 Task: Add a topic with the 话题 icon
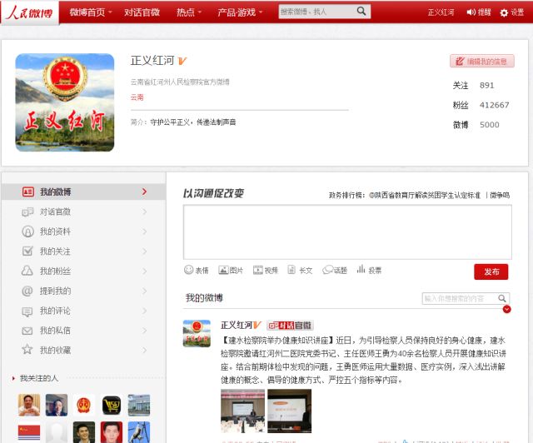(x=327, y=271)
